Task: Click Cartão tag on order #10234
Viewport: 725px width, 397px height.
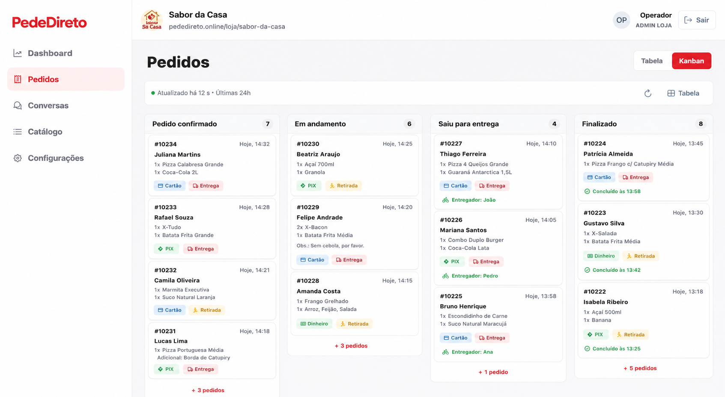Action: click(170, 186)
